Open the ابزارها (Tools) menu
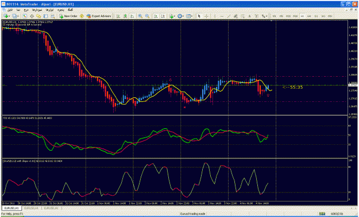 [x=49, y=10]
